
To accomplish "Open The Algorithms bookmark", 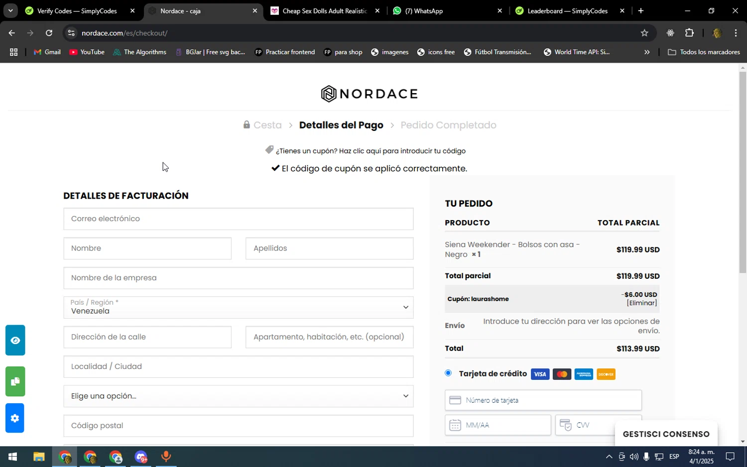I will [139, 52].
